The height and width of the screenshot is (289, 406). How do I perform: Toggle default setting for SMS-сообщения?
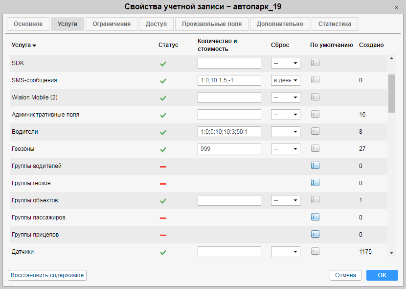pyautogui.click(x=315, y=80)
